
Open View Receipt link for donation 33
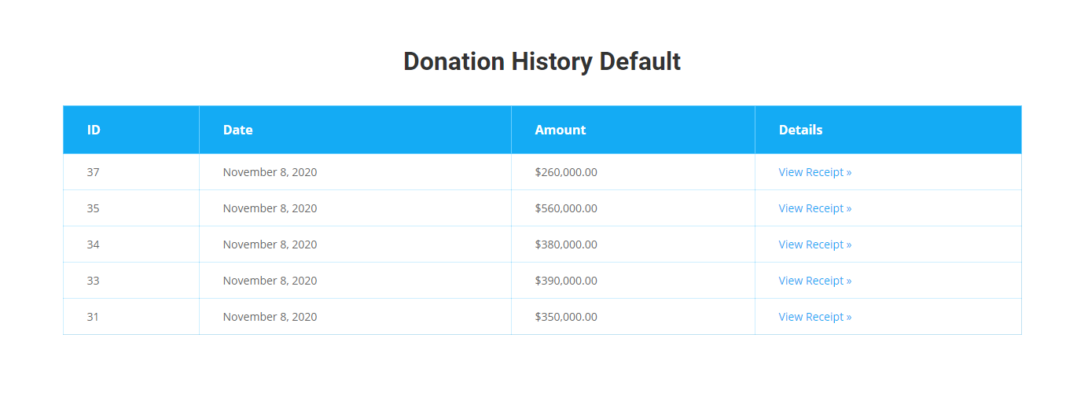814,281
